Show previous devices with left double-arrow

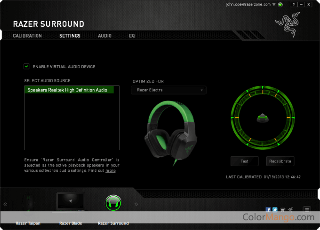click(x=5, y=204)
